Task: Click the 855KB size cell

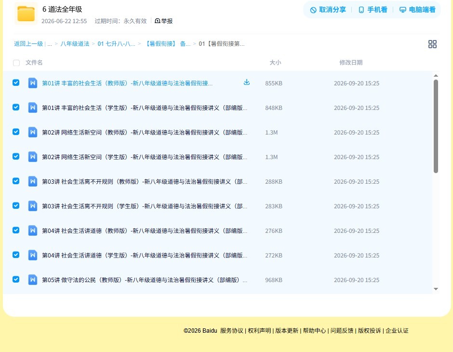Action: click(x=274, y=83)
